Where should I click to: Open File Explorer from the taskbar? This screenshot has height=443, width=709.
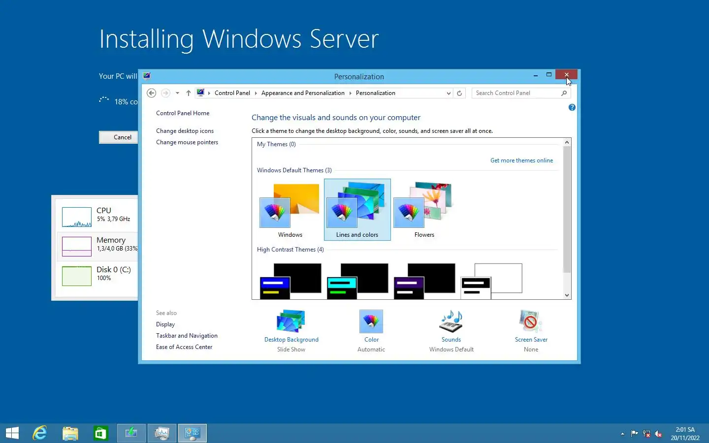click(x=70, y=433)
